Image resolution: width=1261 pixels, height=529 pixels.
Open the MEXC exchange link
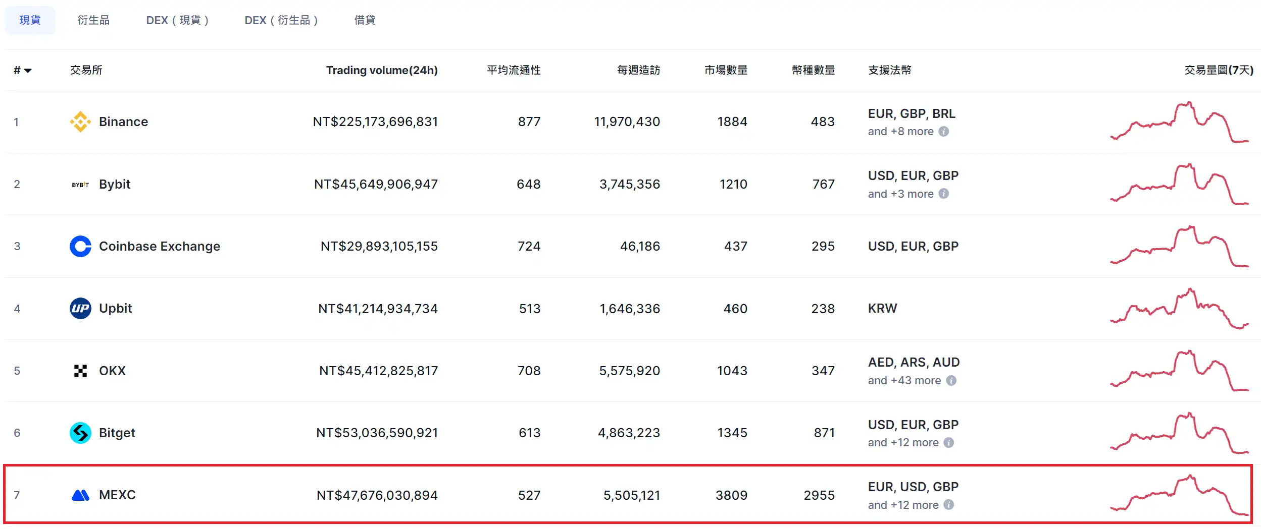coord(117,495)
